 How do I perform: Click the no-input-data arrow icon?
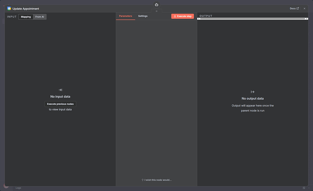60,90
